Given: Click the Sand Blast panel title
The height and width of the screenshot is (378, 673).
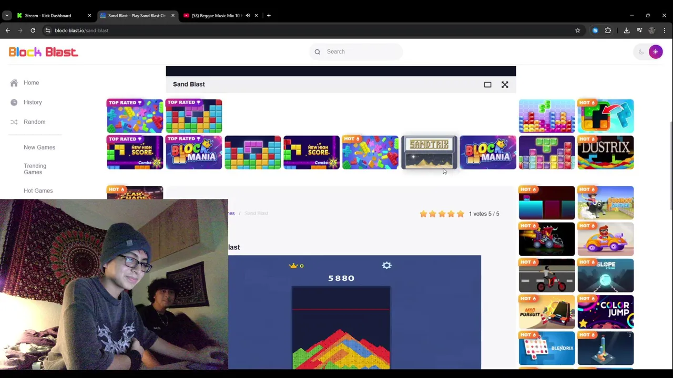Looking at the screenshot, I should tap(189, 85).
